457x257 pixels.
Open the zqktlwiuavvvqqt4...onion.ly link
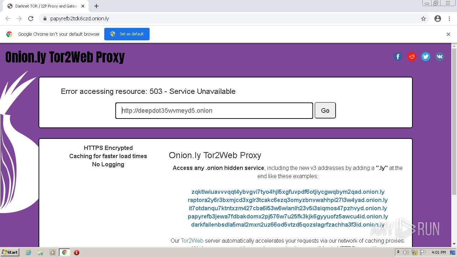tap(288, 192)
